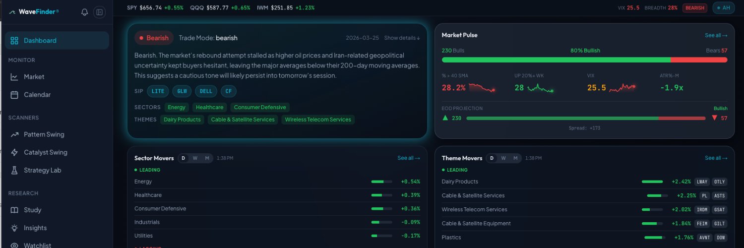Open the Watchlist sidebar item
Screen dimensions: 744x248
[x=37, y=245]
